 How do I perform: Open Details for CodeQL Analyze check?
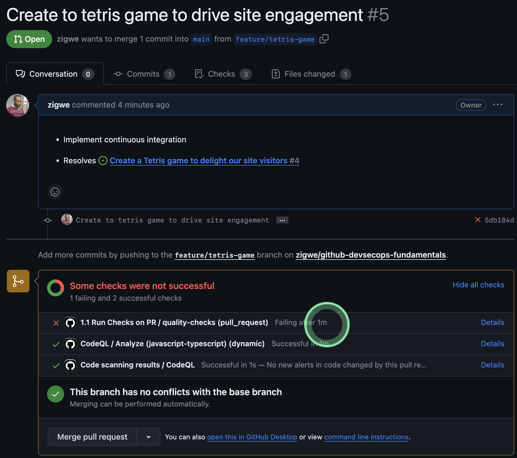(493, 344)
